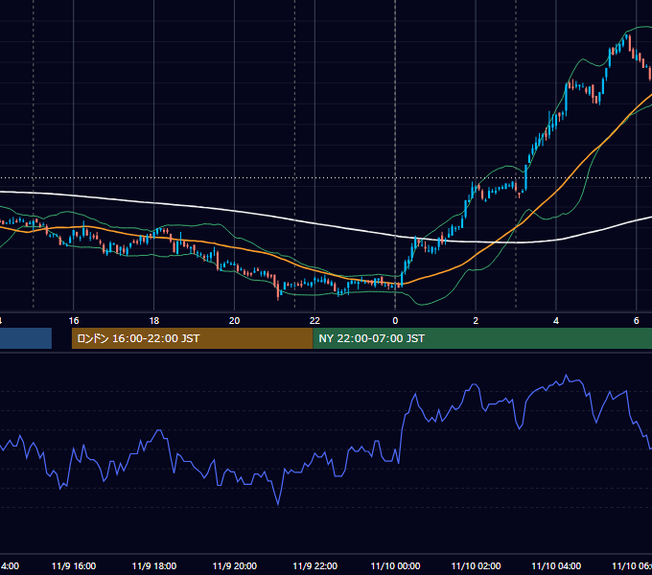Select the 11/9 22:00 date label
This screenshot has height=575, width=652.
315,565
